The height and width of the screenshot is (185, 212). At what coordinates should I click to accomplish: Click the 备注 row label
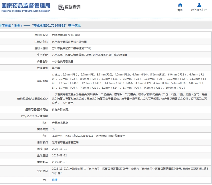(45, 136)
